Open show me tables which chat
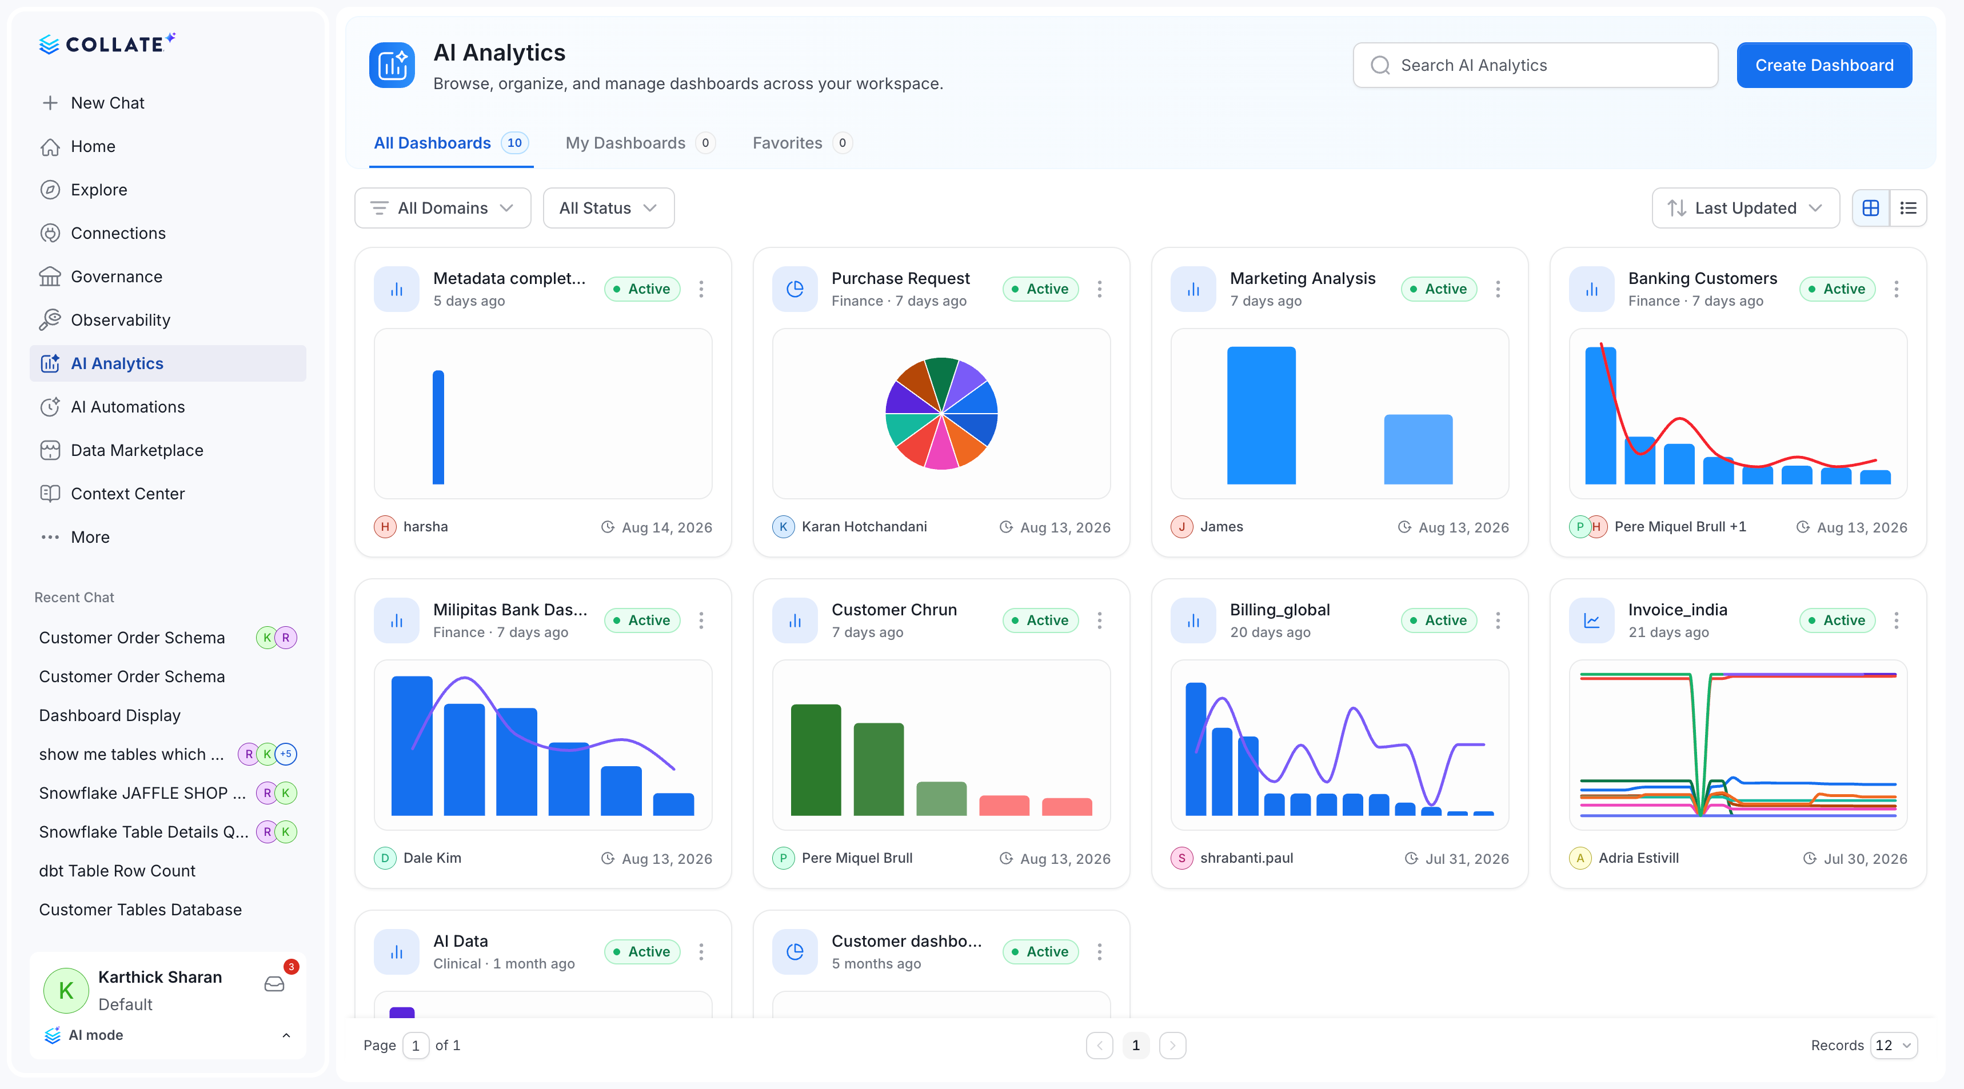This screenshot has width=1964, height=1089. coord(132,754)
